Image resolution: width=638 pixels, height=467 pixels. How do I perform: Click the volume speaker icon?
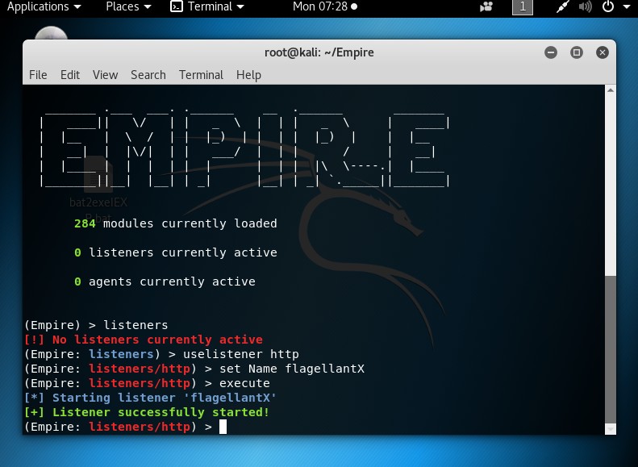click(585, 7)
